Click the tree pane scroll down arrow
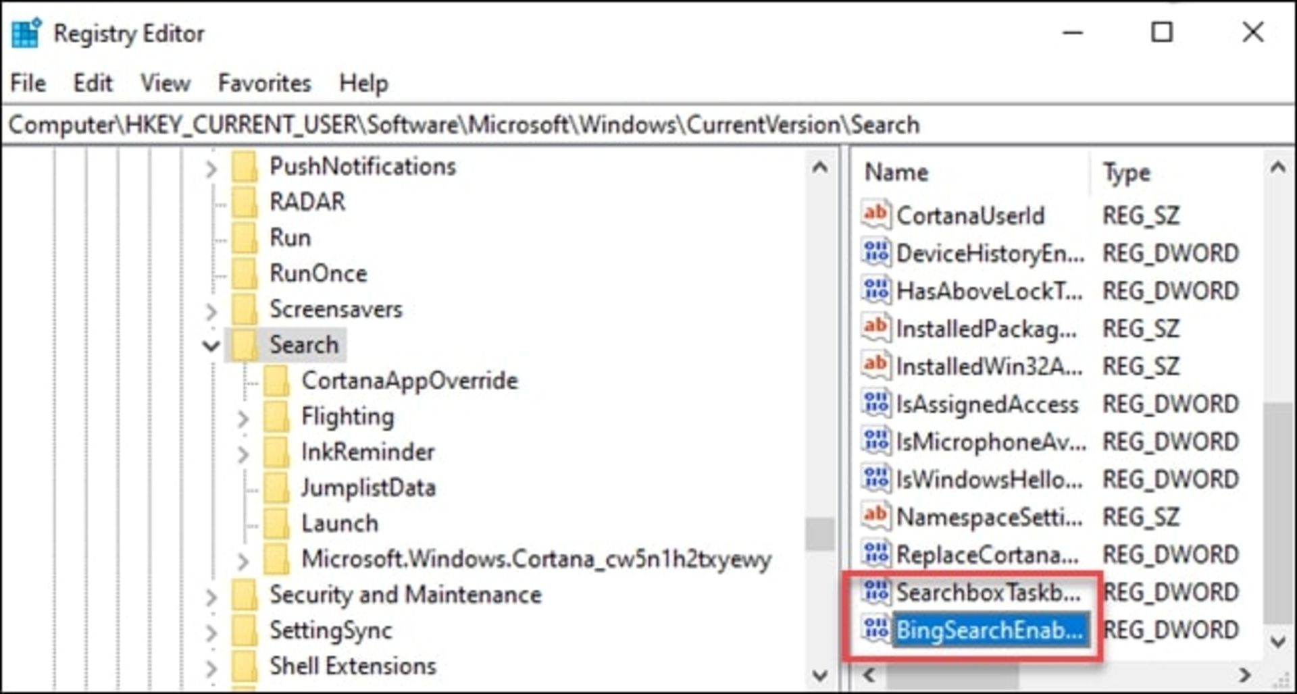This screenshot has height=694, width=1297. [820, 674]
